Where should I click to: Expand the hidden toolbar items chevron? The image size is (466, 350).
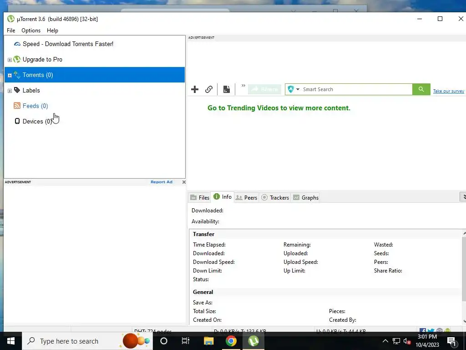point(243,86)
